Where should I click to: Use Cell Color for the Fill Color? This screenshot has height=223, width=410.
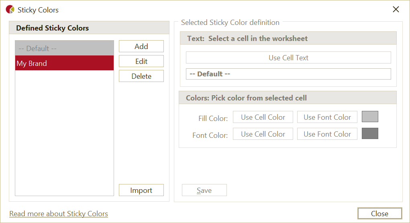click(x=263, y=117)
